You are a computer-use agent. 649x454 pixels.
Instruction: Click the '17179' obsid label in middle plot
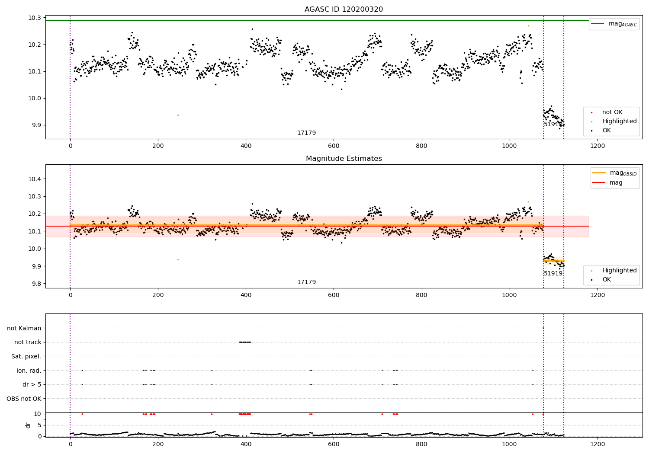tap(306, 282)
